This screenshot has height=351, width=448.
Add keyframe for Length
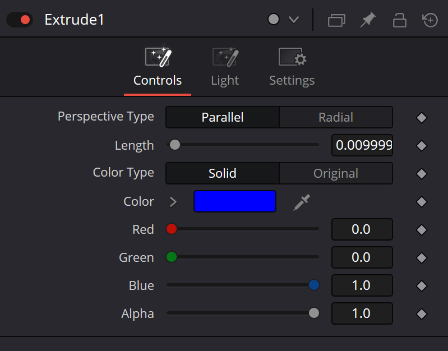pyautogui.click(x=422, y=146)
